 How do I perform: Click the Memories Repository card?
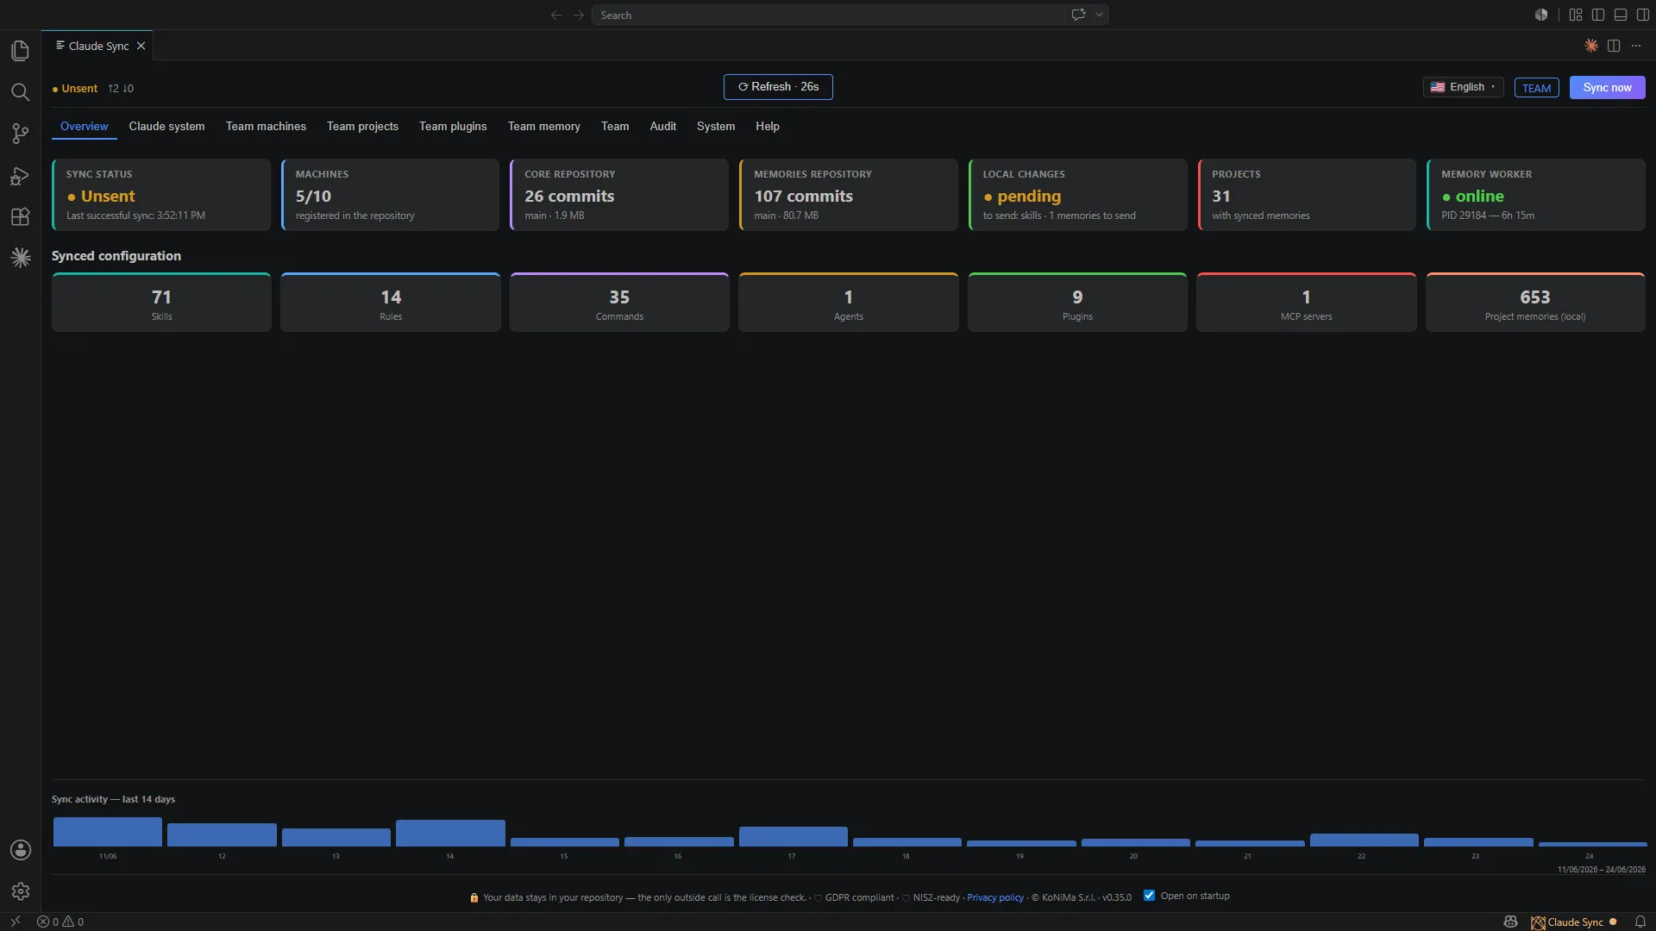tap(849, 195)
